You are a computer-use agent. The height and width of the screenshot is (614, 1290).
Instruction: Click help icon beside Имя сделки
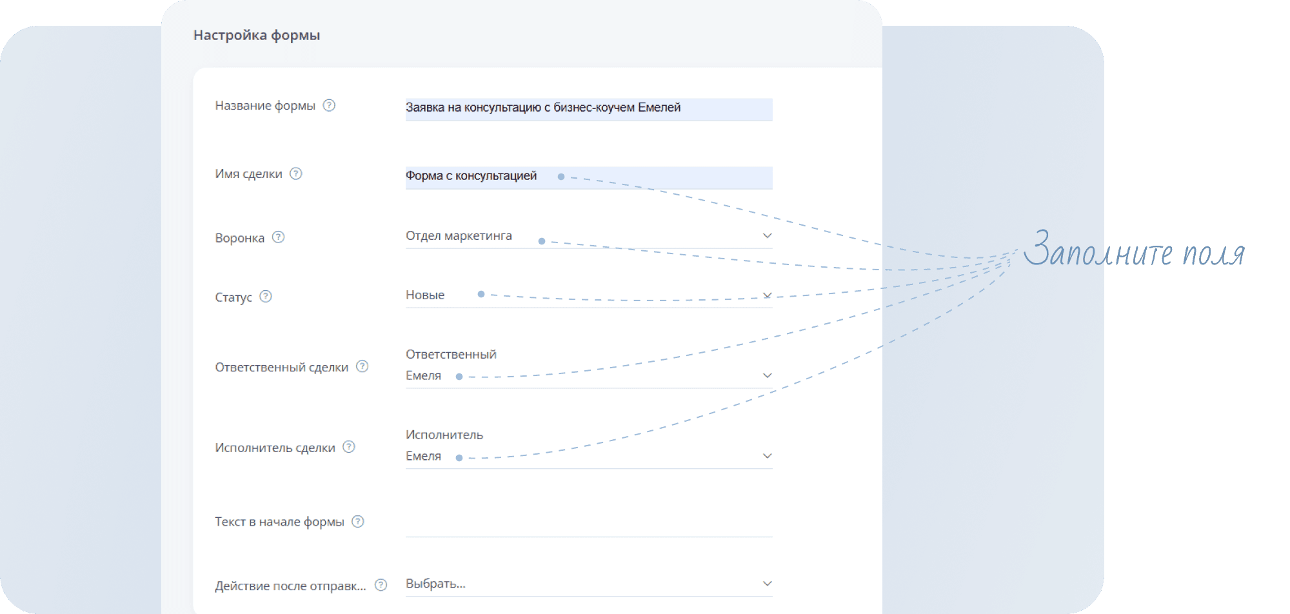pos(296,173)
